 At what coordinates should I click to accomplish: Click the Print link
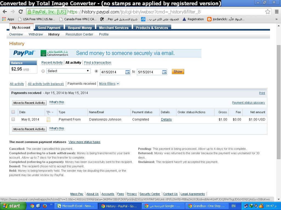(262, 93)
